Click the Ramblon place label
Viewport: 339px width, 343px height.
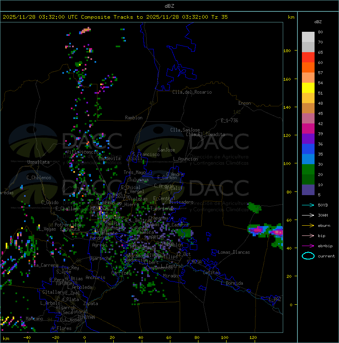(x=134, y=118)
